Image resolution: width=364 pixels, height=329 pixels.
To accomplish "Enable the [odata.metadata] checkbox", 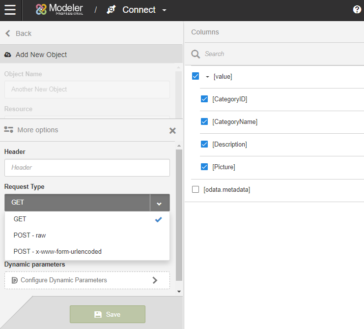I will (196, 189).
